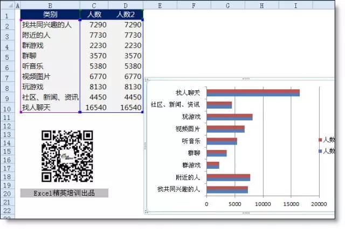Select cell 附近的人 in column B
Screen dimensions: 345x229
click(50, 35)
